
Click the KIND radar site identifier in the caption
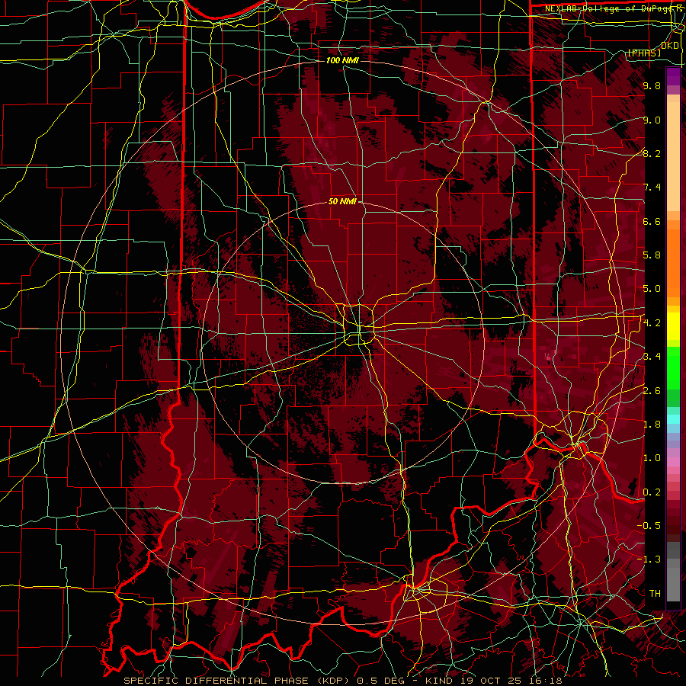click(x=440, y=681)
